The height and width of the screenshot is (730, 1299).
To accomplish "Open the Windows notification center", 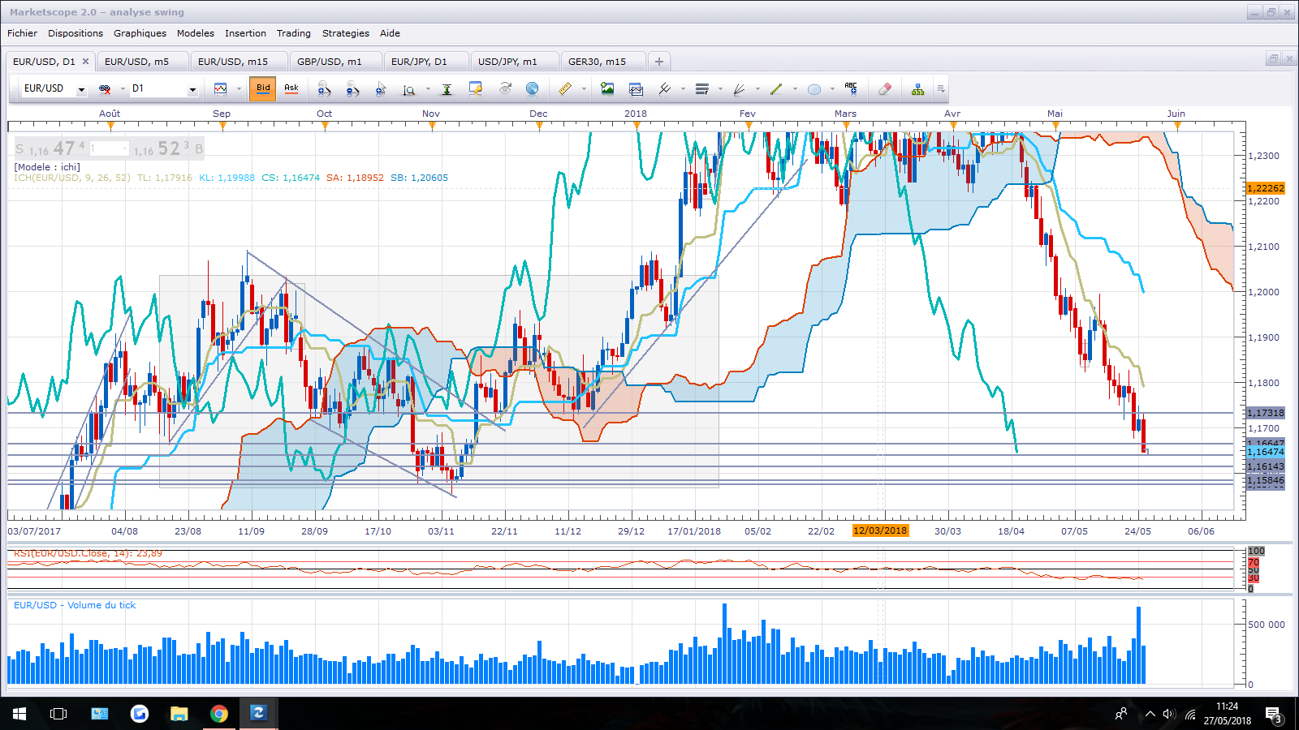I will click(1273, 715).
